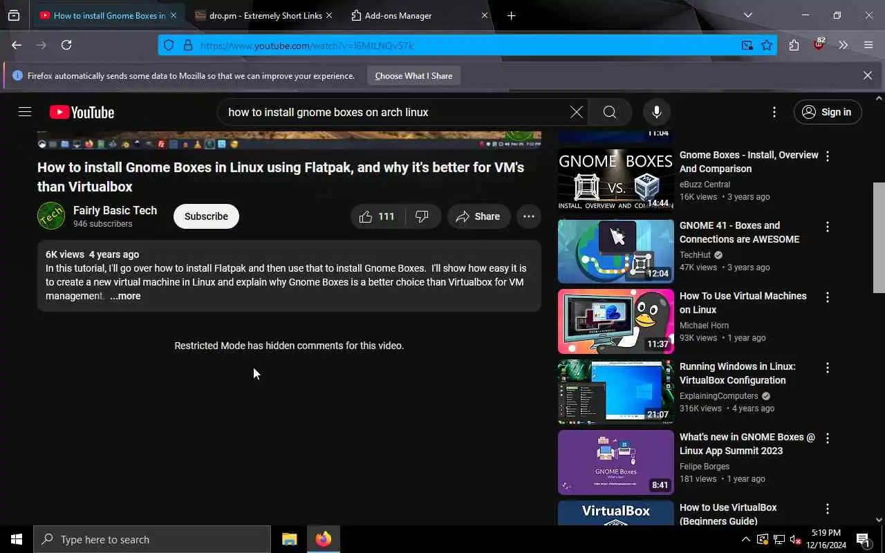Viewport: 885px width, 553px height.
Task: Subscribe to Fairly Basic Tech
Action: pos(206,216)
